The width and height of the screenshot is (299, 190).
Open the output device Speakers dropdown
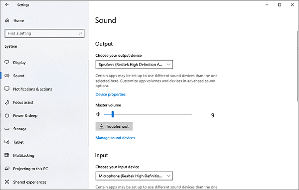pos(134,65)
